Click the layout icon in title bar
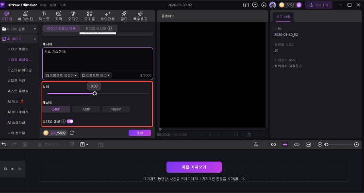This screenshot has width=364, height=193. coord(246,5)
